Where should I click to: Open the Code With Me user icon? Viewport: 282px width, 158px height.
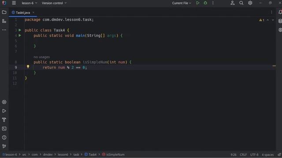[x=232, y=3]
